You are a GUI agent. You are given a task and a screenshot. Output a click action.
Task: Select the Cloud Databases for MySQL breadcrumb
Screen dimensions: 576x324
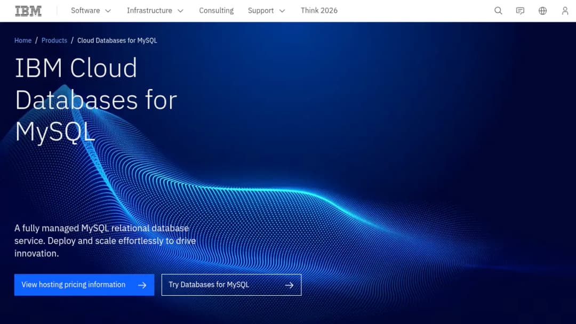click(117, 40)
